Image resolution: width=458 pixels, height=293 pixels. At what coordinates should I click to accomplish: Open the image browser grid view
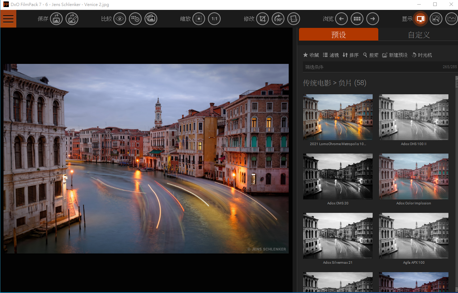pos(357,19)
